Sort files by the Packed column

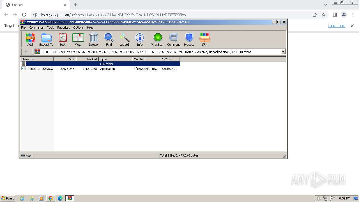pyautogui.click(x=87, y=59)
